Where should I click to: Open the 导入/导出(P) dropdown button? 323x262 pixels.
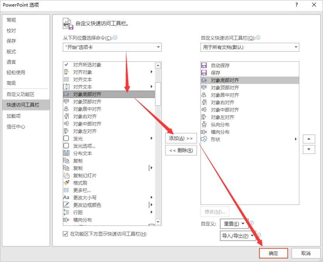pyautogui.click(x=238, y=236)
